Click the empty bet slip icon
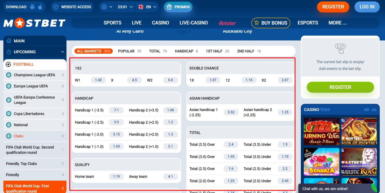Viewport: 385px width, 193px height. 340,48
